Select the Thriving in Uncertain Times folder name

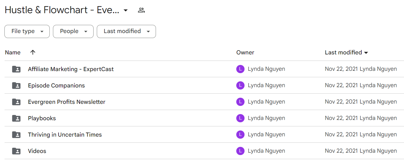click(65, 135)
